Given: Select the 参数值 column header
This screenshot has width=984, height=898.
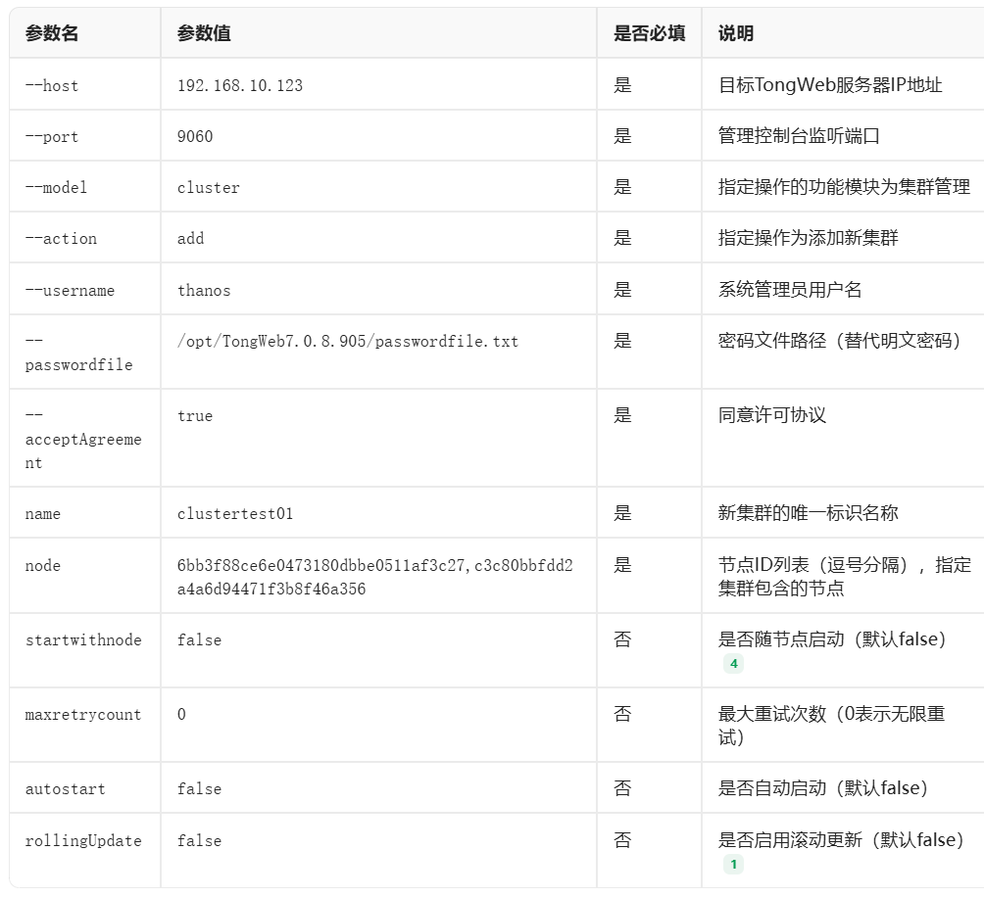Looking at the screenshot, I should (x=204, y=33).
